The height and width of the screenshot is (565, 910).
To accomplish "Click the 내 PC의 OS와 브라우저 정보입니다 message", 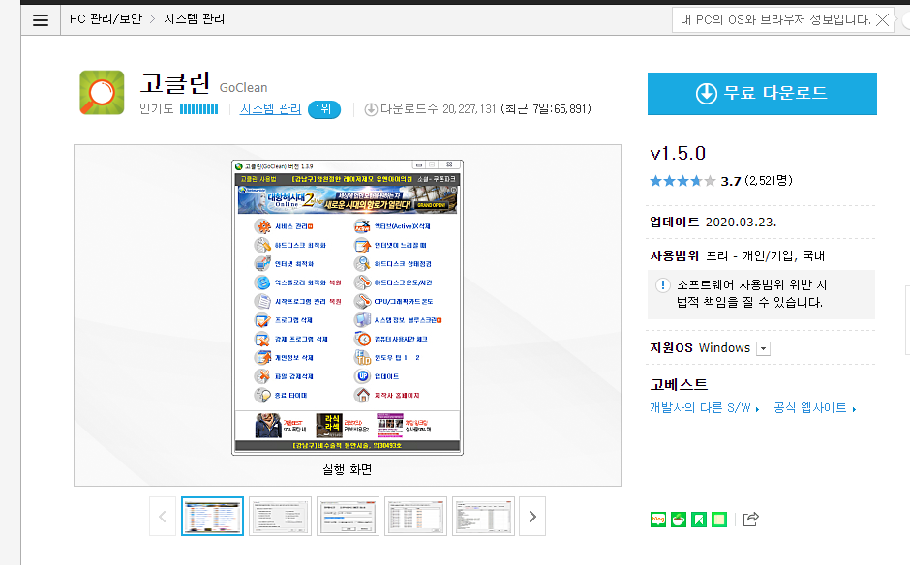I will [775, 19].
